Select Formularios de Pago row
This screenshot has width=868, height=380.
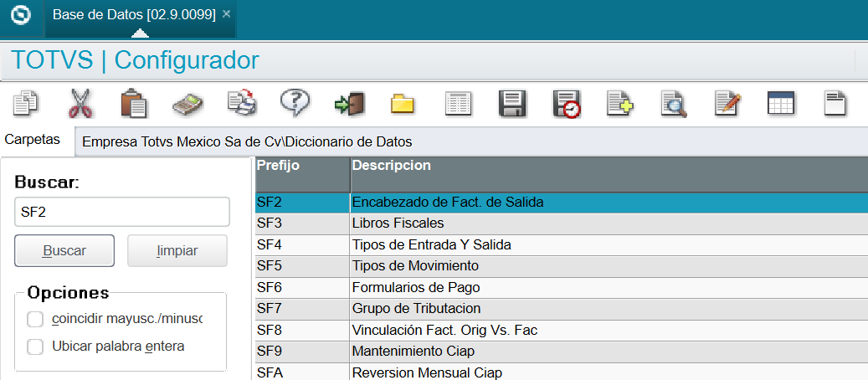click(x=609, y=288)
